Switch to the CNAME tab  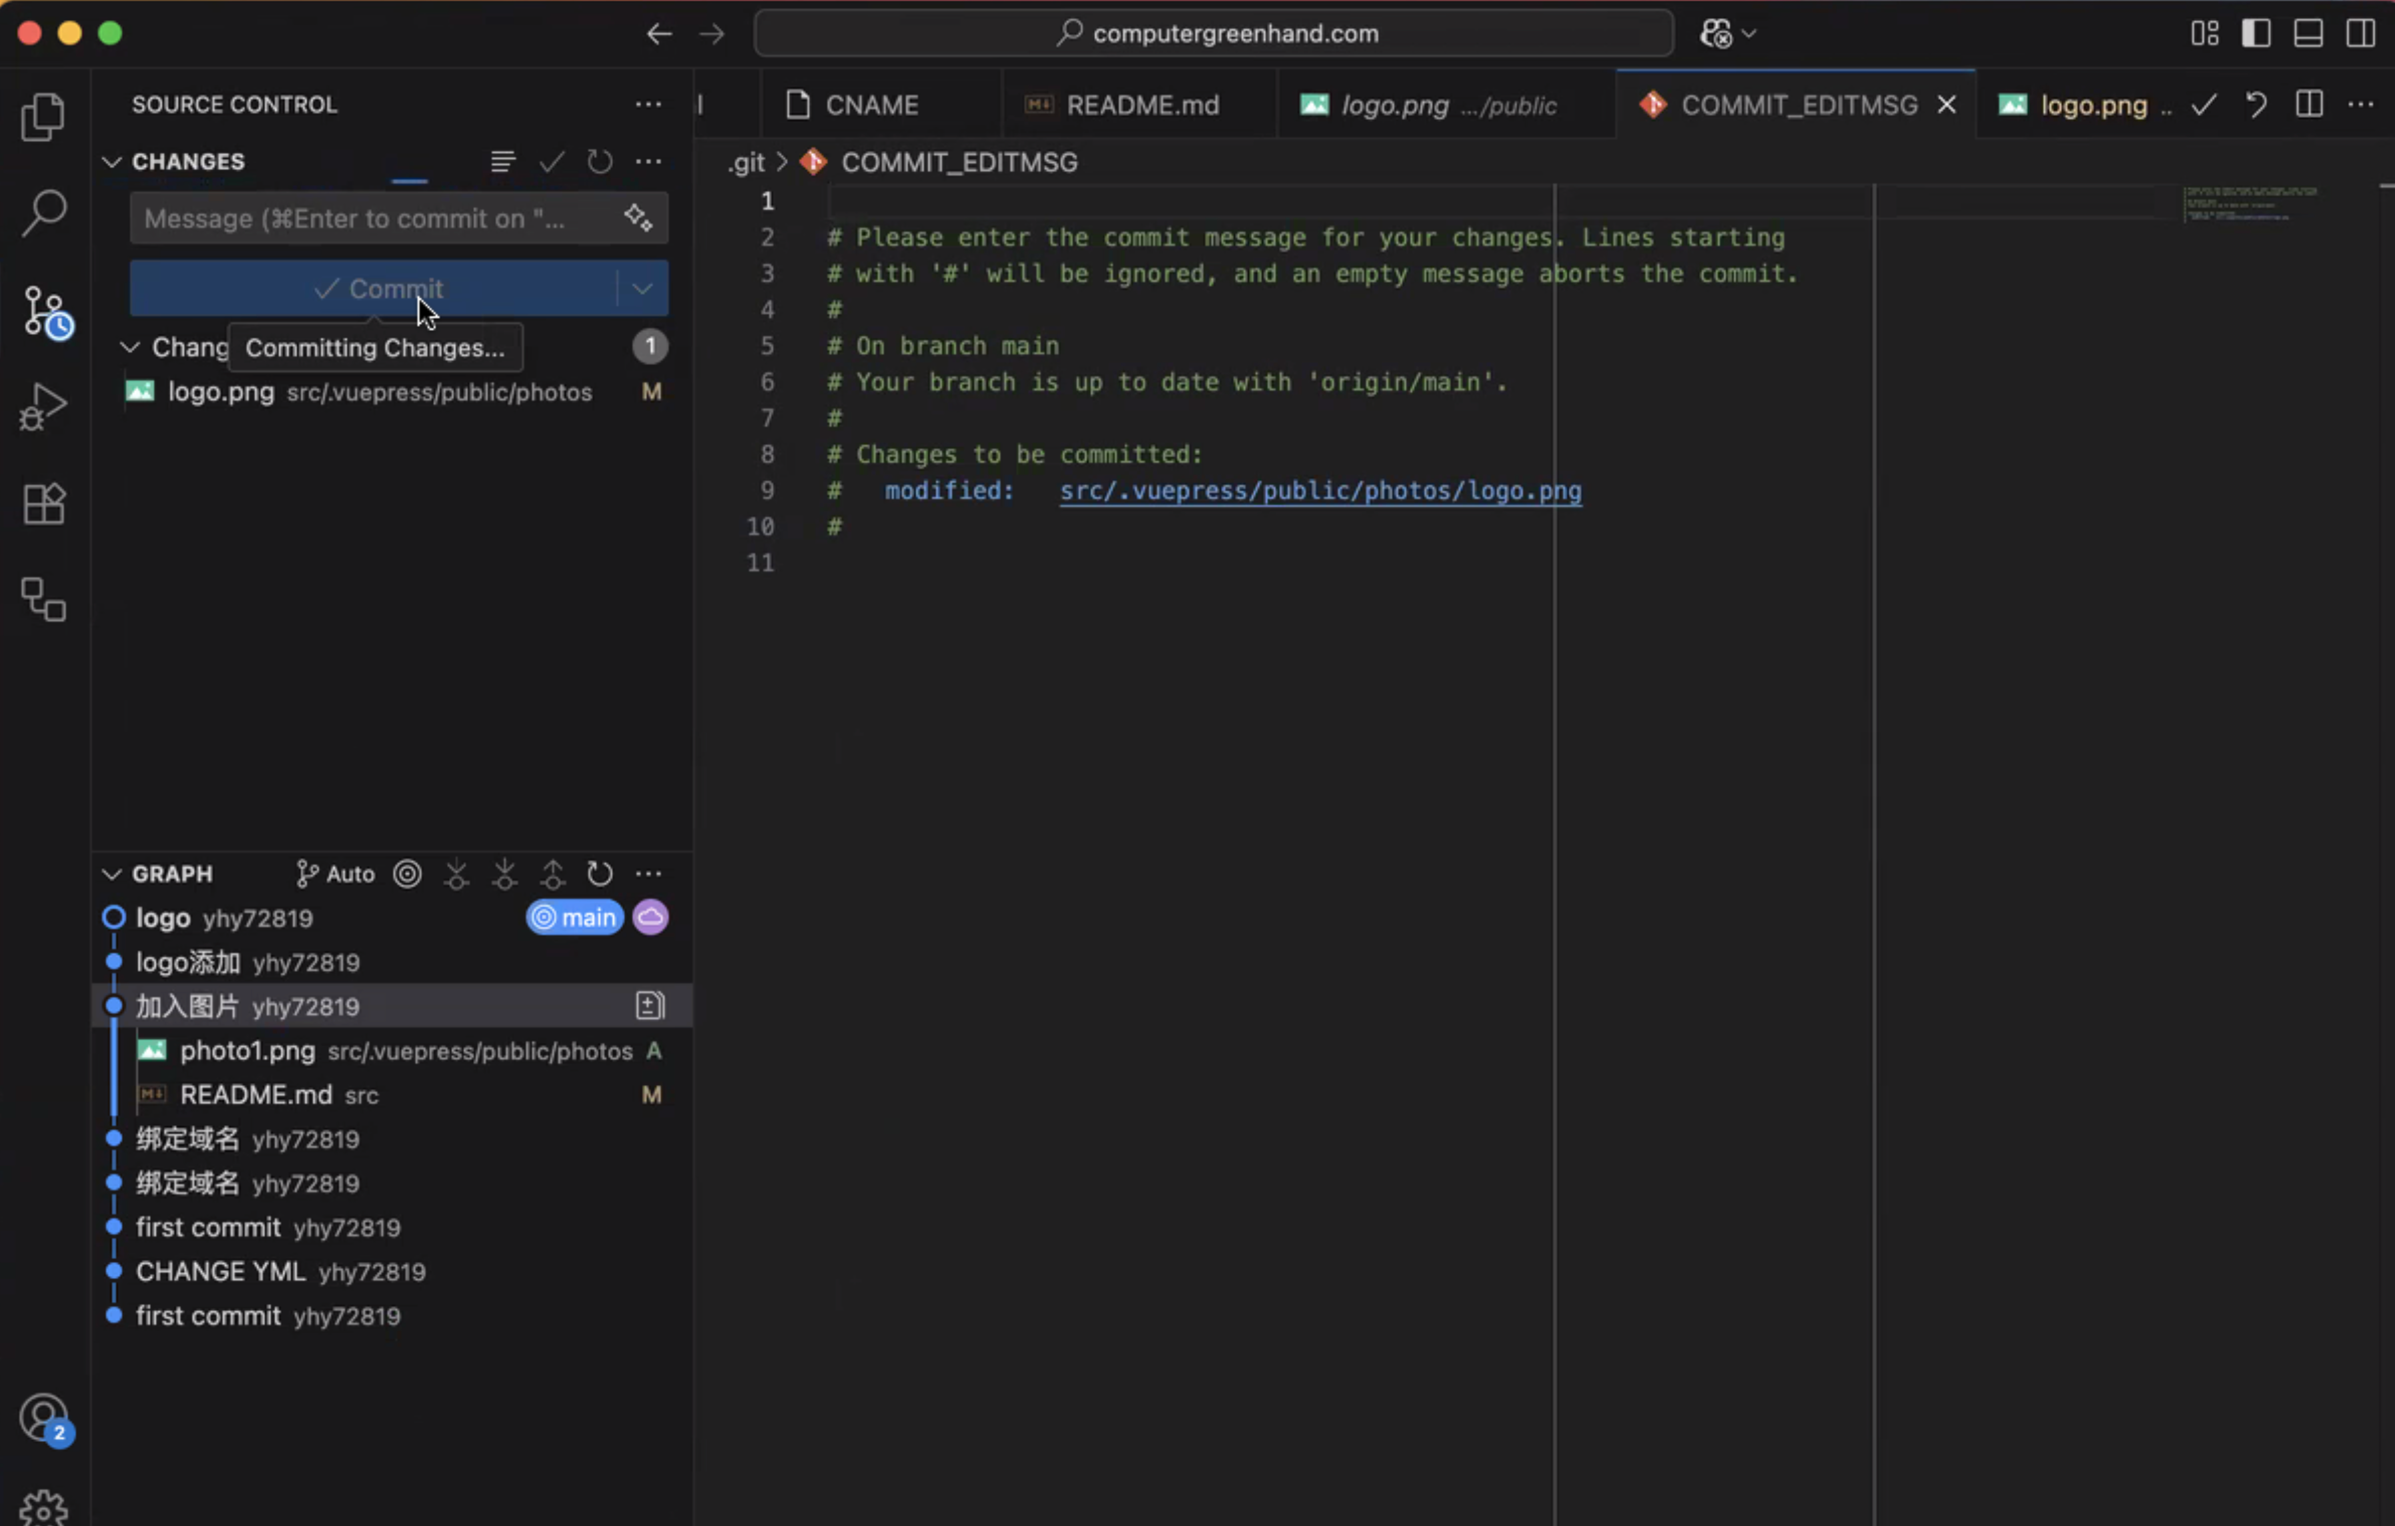(881, 105)
